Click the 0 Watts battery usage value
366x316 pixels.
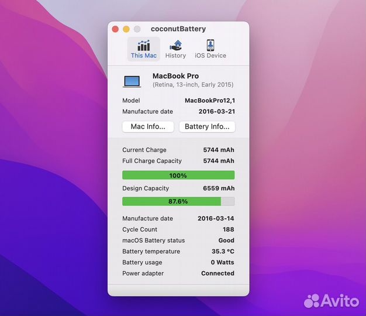(x=222, y=262)
